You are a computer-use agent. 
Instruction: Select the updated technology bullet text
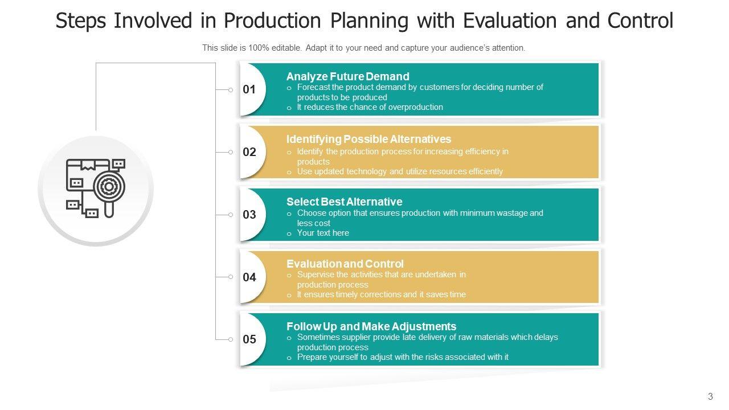pyautogui.click(x=400, y=171)
